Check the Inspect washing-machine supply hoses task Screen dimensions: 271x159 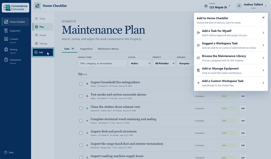point(81,157)
